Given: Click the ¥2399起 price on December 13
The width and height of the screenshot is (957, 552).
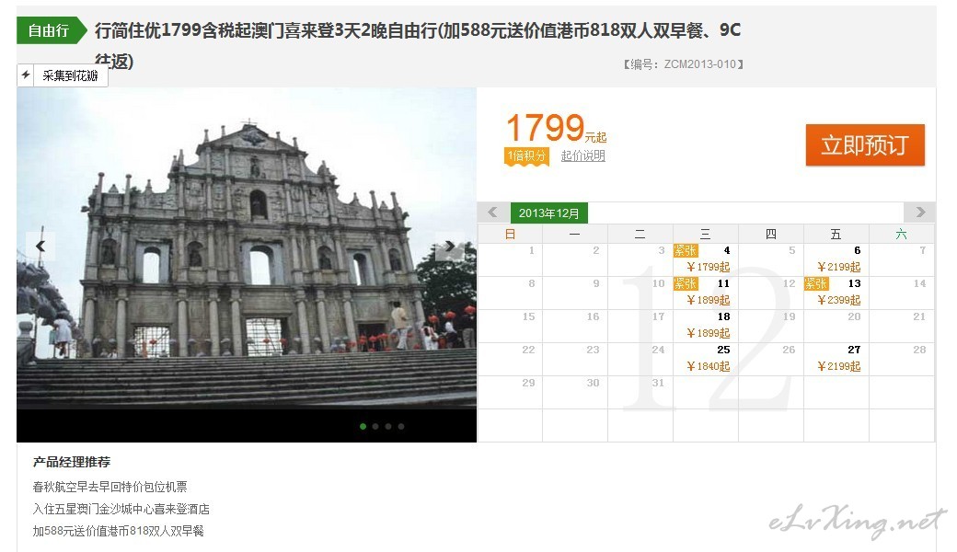Looking at the screenshot, I should coord(838,300).
